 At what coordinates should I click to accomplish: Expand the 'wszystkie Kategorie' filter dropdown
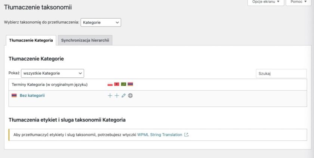[x=52, y=73]
